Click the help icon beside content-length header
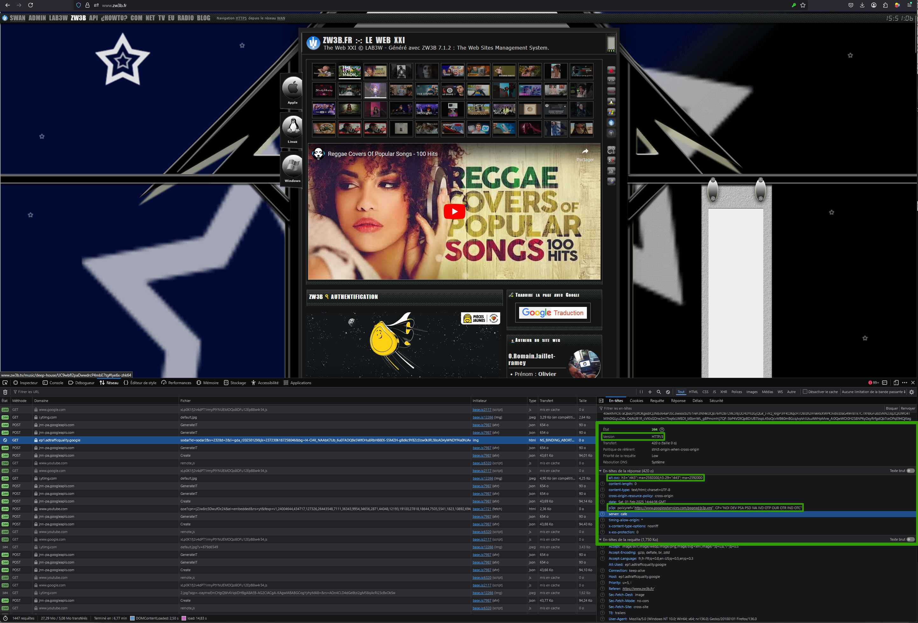The width and height of the screenshot is (918, 623). pyautogui.click(x=602, y=484)
